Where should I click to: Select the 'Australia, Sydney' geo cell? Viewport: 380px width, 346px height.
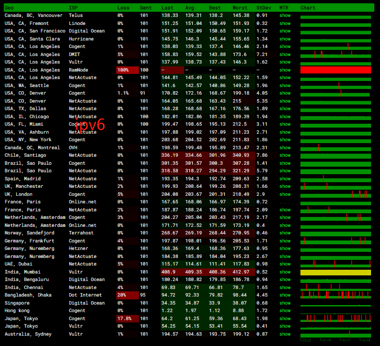[28, 334]
